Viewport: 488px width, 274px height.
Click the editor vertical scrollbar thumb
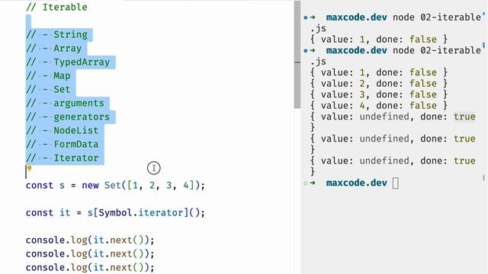297,54
